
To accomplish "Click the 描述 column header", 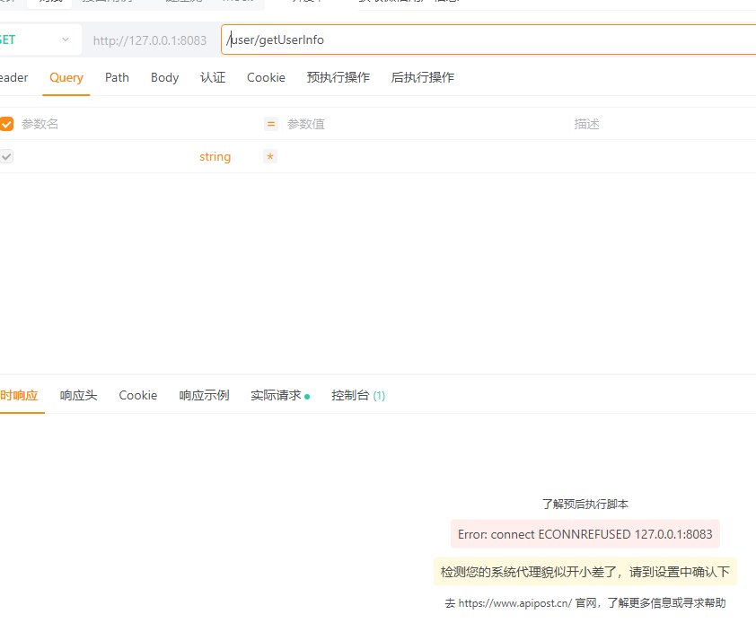I will tap(586, 125).
